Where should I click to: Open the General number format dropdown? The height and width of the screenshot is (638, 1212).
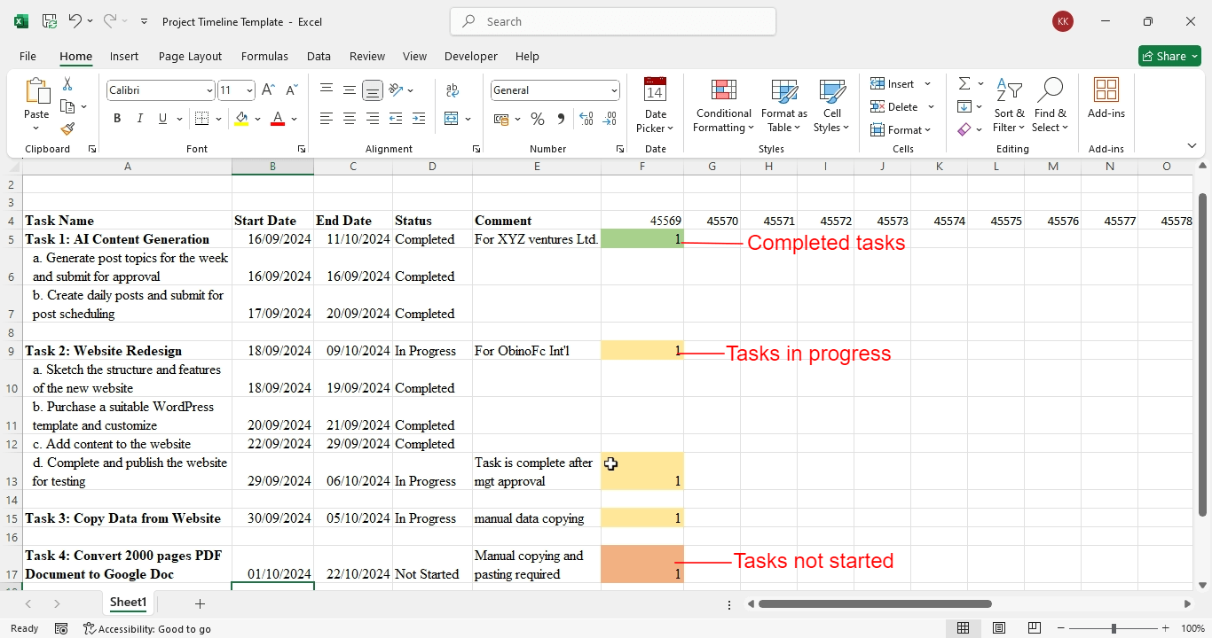pyautogui.click(x=614, y=90)
